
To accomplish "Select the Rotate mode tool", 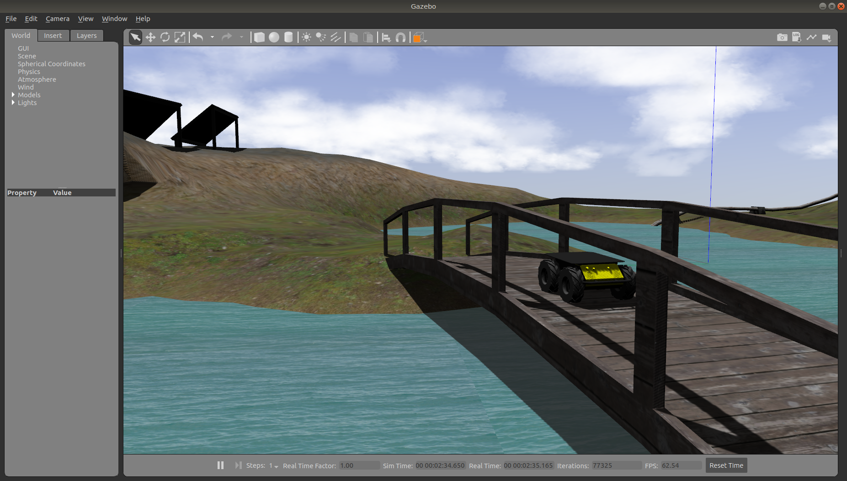I will coord(165,37).
